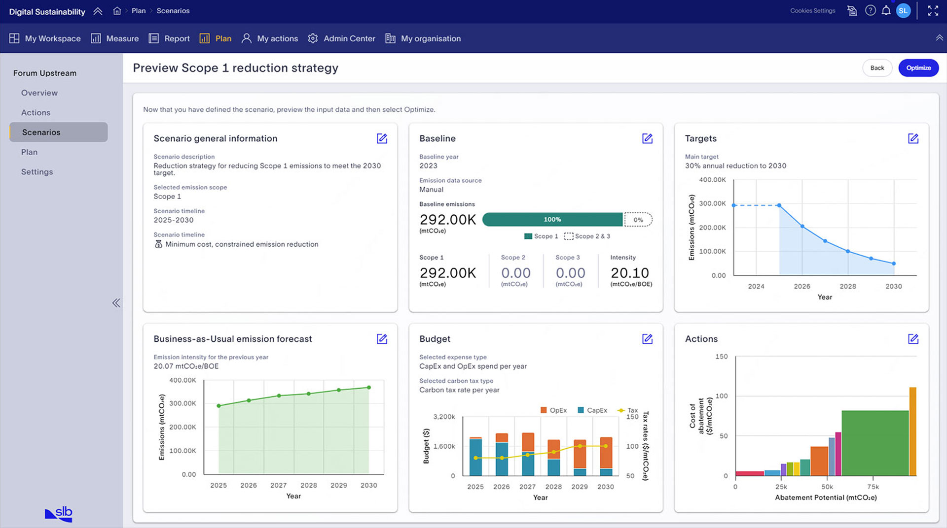The width and height of the screenshot is (947, 528).
Task: Click Tax legend entry in Budget chart
Action: pos(627,410)
